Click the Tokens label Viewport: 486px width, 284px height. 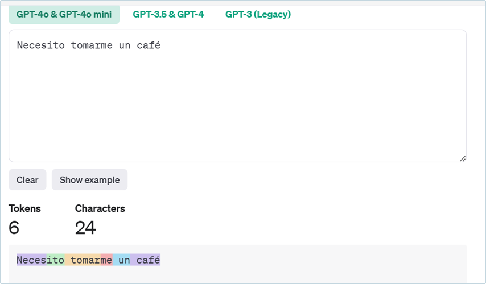click(x=24, y=208)
